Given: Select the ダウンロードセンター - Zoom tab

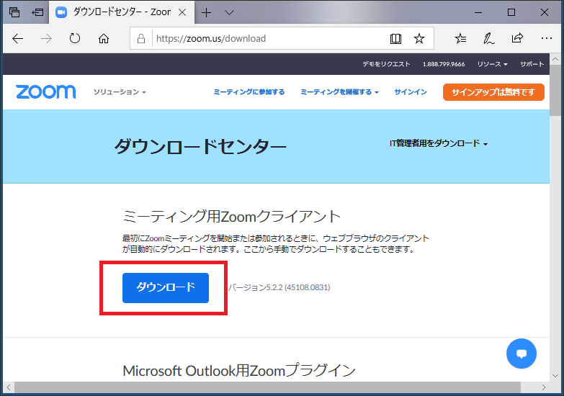Looking at the screenshot, I should tap(122, 12).
